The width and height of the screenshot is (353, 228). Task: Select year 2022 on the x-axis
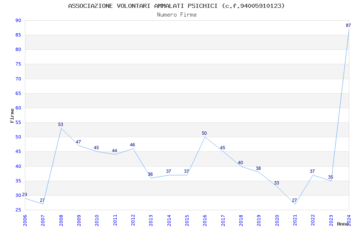pyautogui.click(x=313, y=221)
